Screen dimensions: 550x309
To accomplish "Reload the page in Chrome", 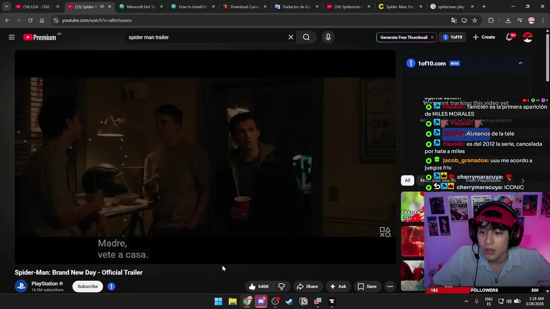I will [x=30, y=20].
